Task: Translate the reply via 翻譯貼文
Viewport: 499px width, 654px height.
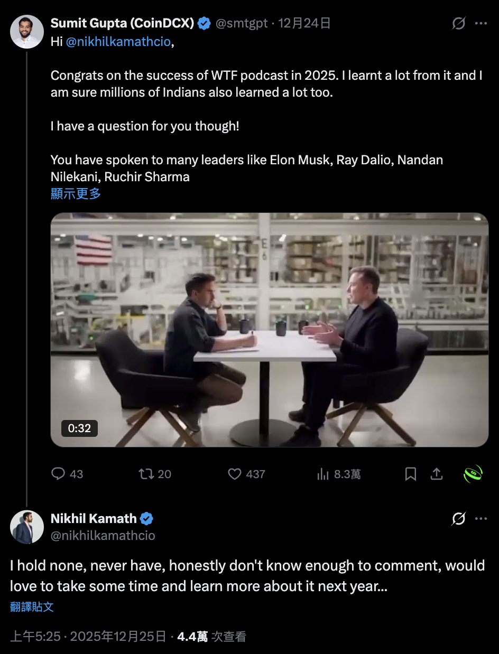Action: tap(32, 606)
